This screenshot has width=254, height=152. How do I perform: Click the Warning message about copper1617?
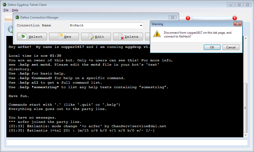click(x=197, y=34)
